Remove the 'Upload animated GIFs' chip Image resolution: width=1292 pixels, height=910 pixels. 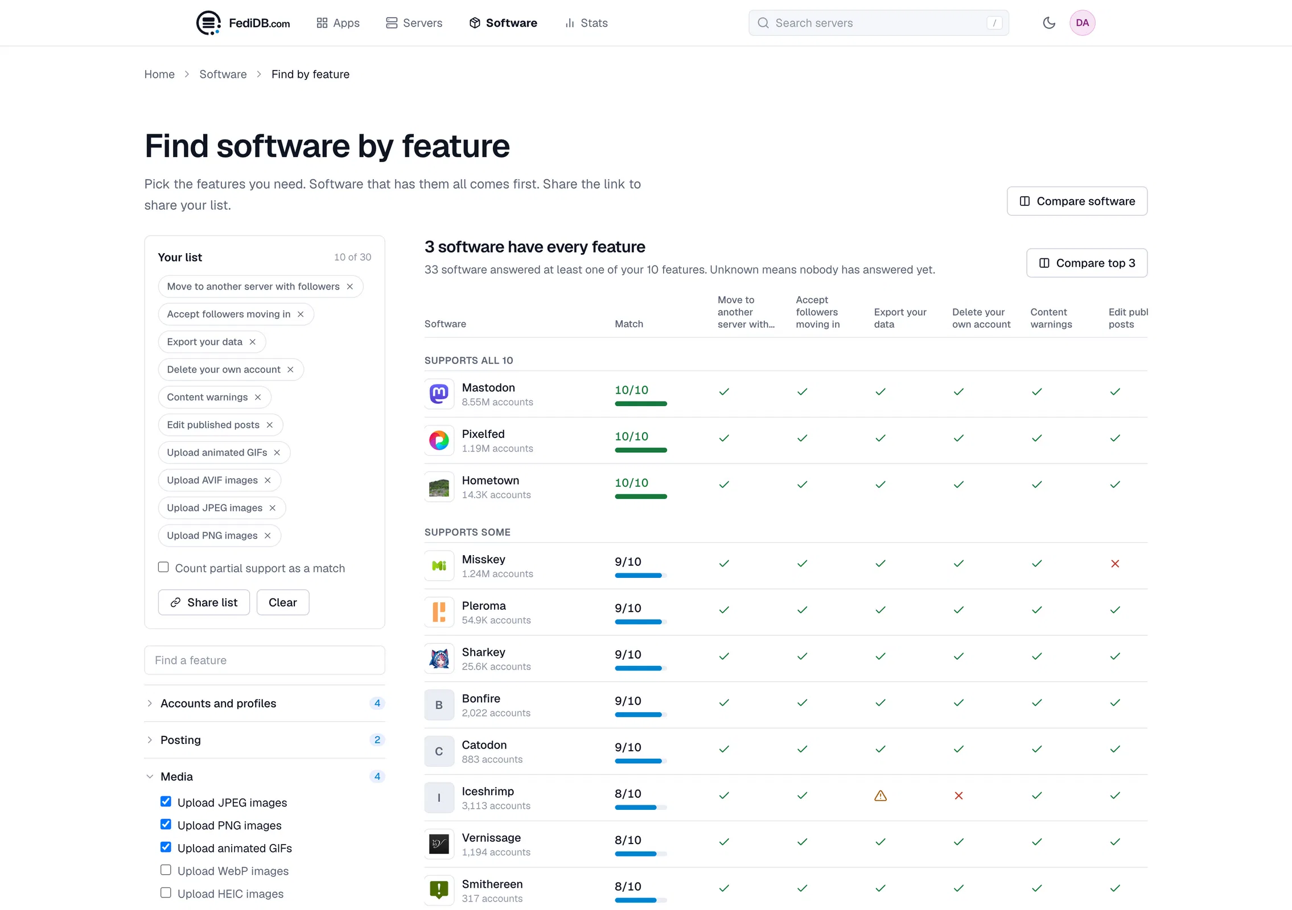[x=277, y=453]
